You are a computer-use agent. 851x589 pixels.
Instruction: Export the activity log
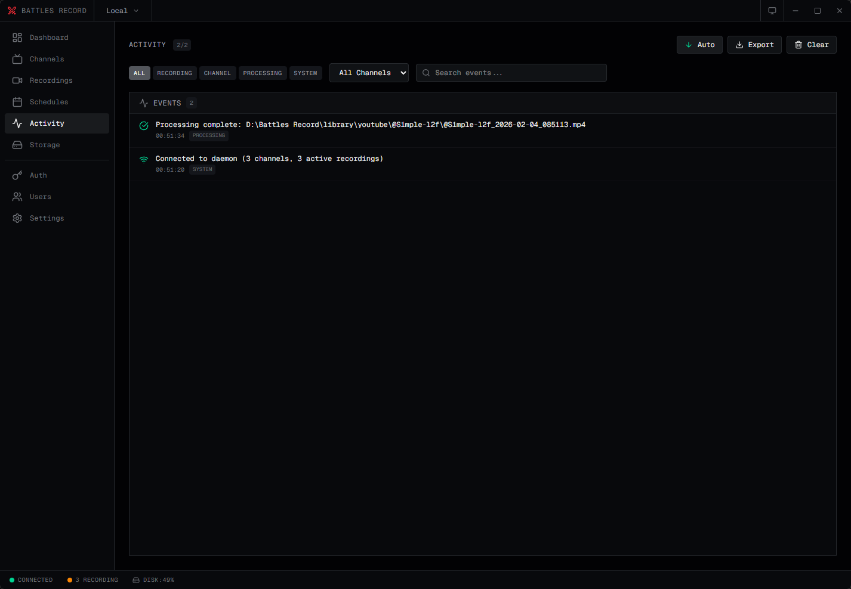pyautogui.click(x=754, y=44)
